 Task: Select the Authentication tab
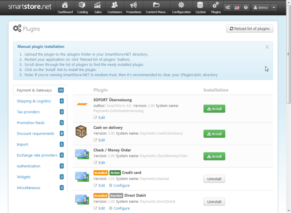click(x=40, y=166)
